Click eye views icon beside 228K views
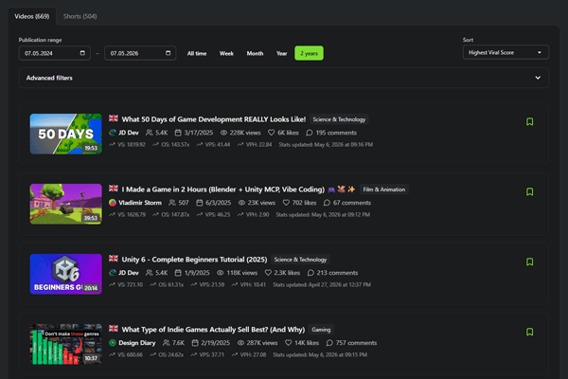 click(x=223, y=133)
